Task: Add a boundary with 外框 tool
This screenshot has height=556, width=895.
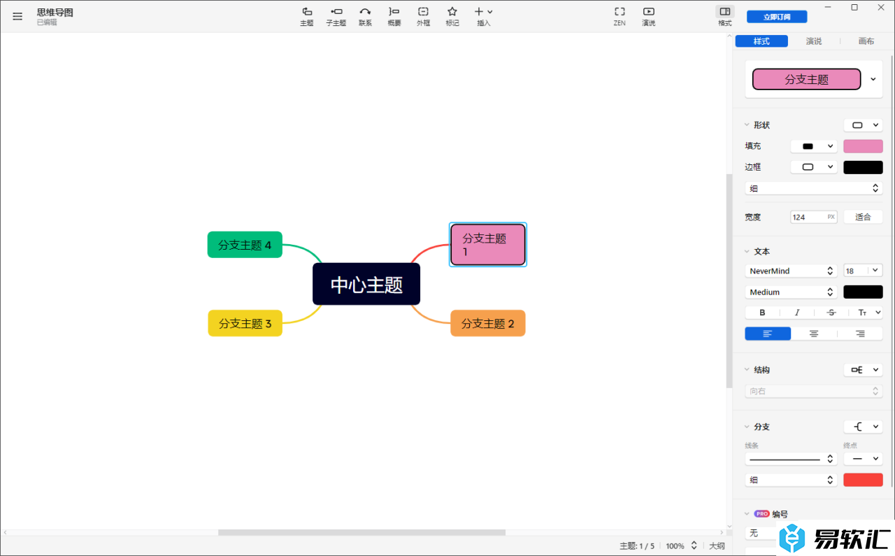Action: coord(423,17)
